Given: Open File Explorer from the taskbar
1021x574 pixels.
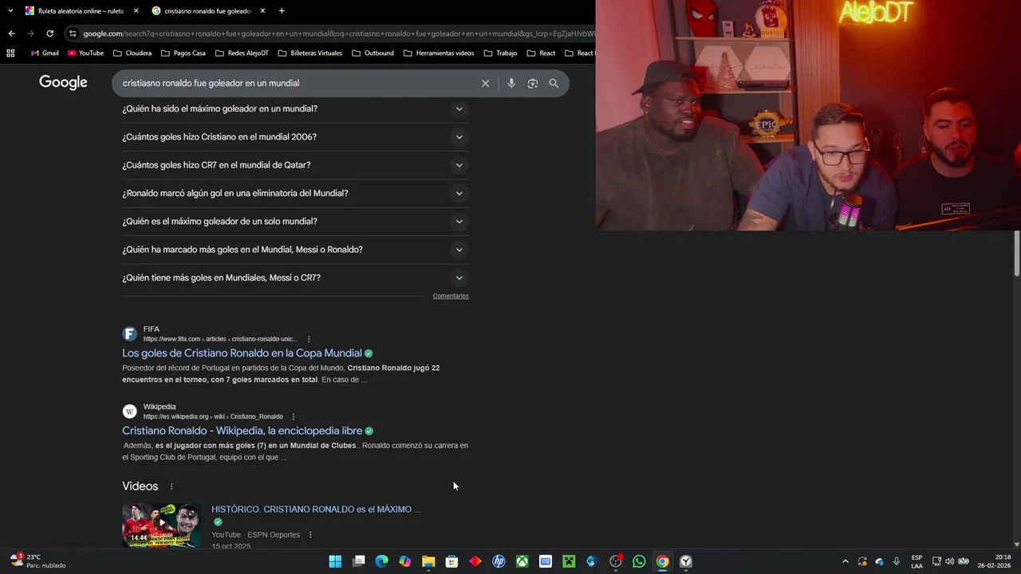Looking at the screenshot, I should (428, 561).
